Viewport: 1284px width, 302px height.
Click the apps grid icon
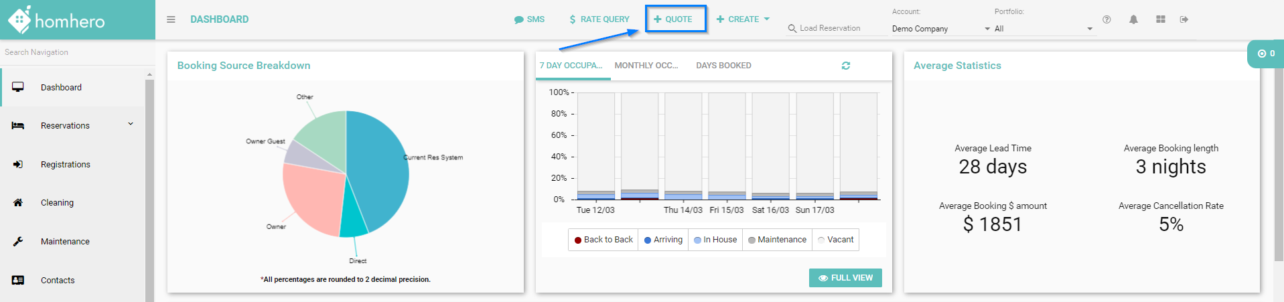coord(1160,19)
